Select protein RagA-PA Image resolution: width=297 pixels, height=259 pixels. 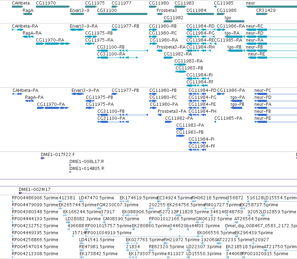(x=34, y=97)
